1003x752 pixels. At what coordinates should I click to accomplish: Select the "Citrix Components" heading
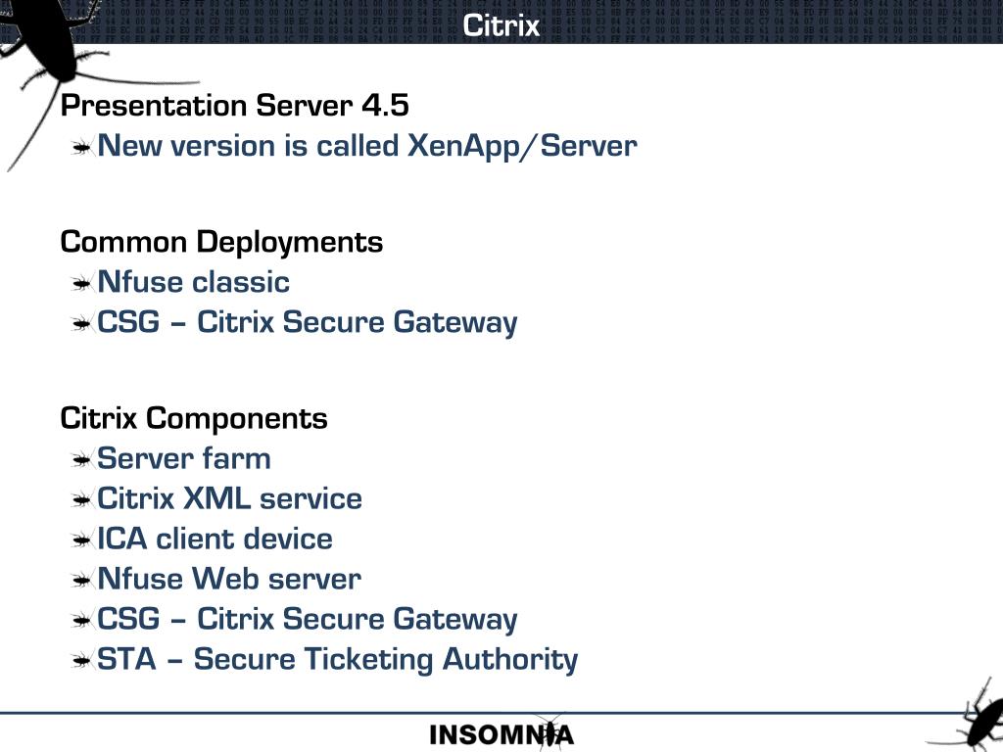point(194,419)
